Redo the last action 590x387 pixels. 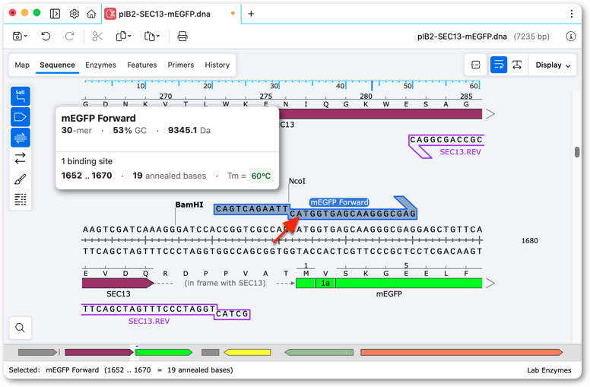70,36
